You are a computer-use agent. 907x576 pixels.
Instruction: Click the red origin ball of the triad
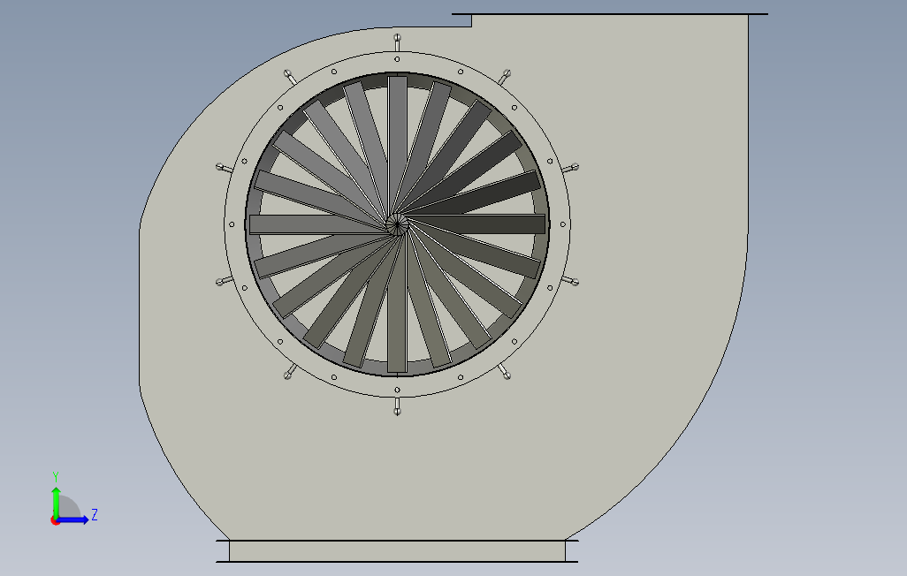coord(55,521)
